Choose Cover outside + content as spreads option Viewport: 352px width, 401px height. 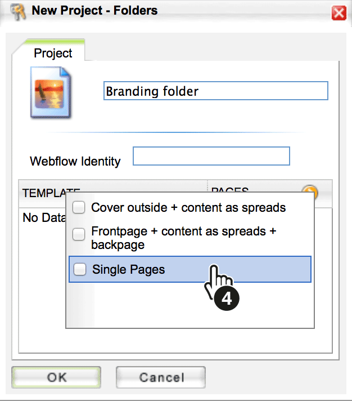tap(188, 207)
